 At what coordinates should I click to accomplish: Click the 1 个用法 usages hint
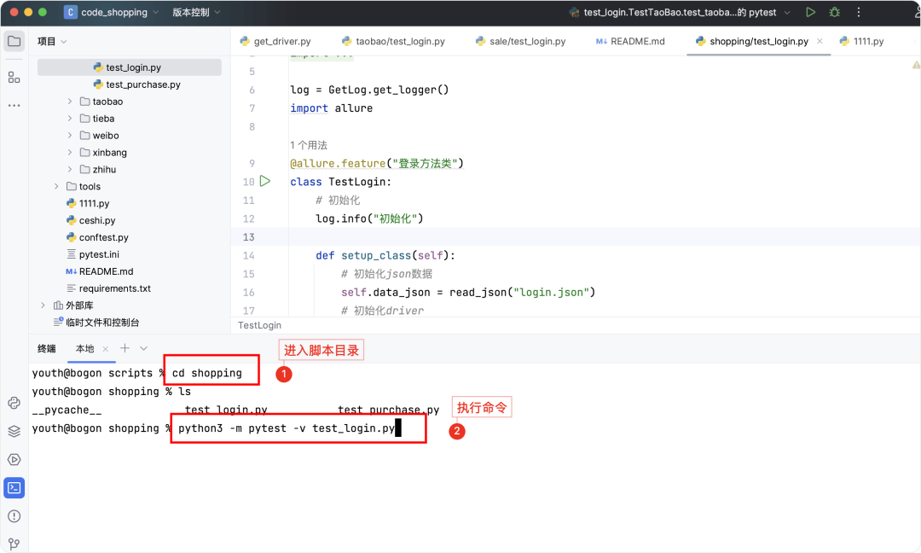(x=309, y=145)
